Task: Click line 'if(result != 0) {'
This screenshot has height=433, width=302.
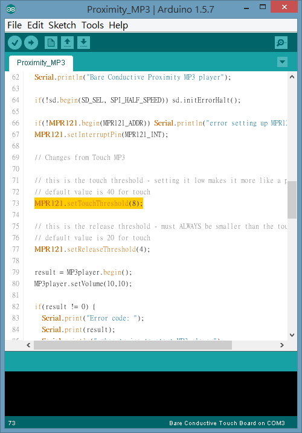Action: coord(65,307)
